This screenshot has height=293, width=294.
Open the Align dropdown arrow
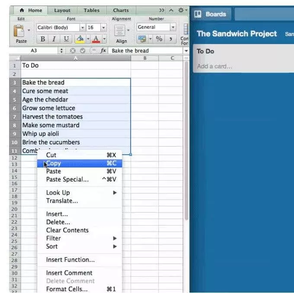[x=128, y=30]
